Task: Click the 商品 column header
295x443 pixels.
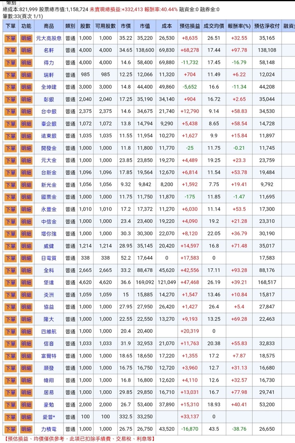Action: point(49,26)
